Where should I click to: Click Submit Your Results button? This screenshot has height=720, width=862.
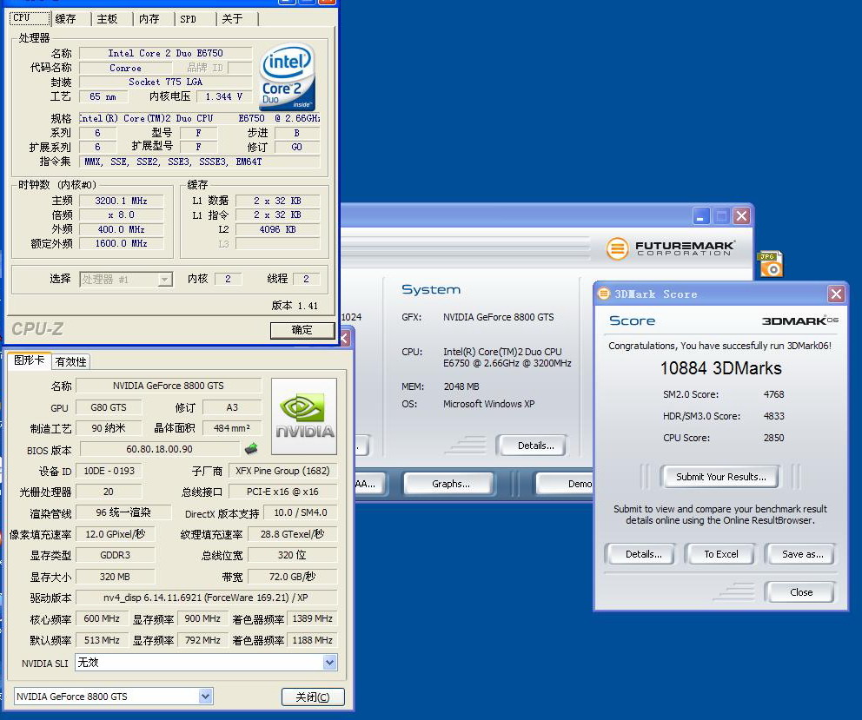tap(720, 477)
